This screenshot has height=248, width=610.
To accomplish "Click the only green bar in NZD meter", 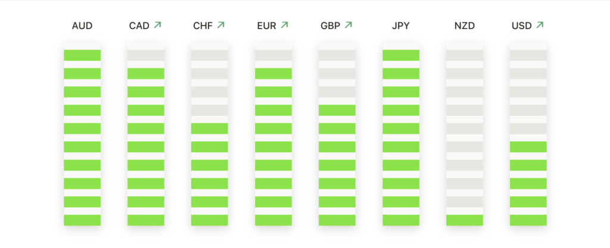I will click(x=465, y=220).
